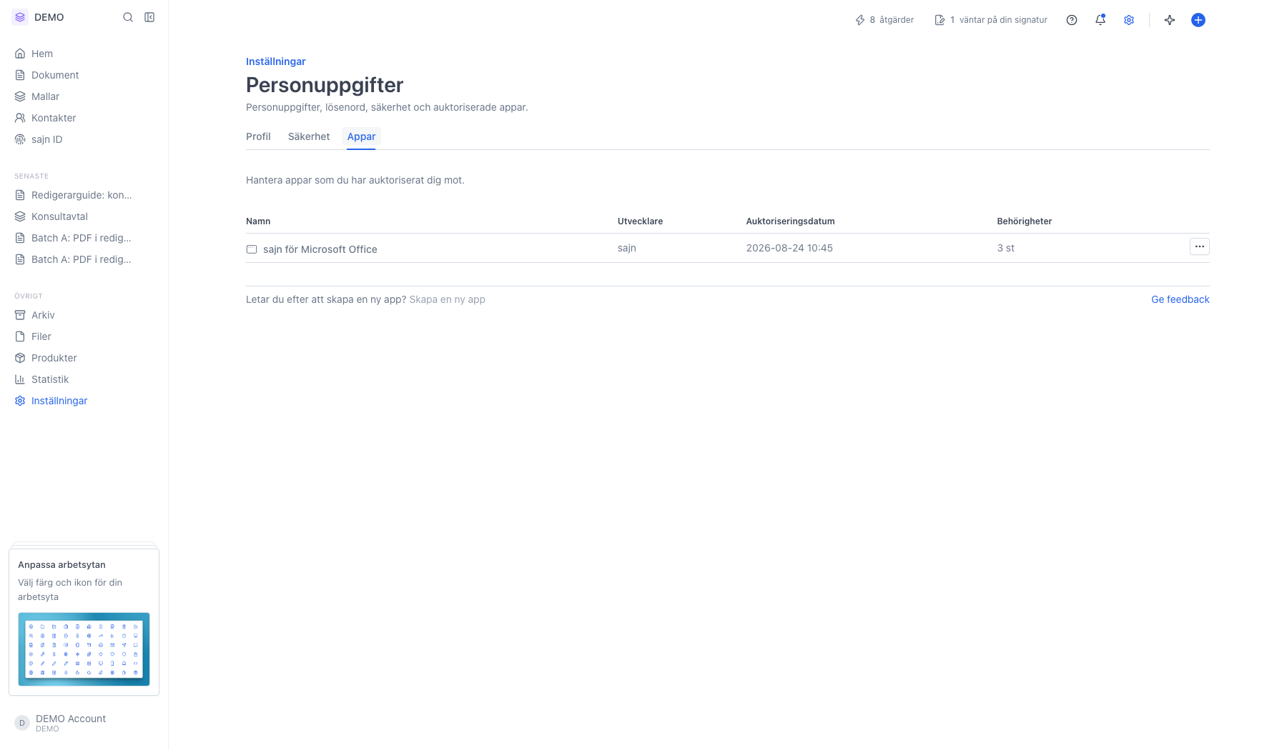Screen dimensions: 1287x750
Task: Open the DEMO Account user menu
Action: 84,723
